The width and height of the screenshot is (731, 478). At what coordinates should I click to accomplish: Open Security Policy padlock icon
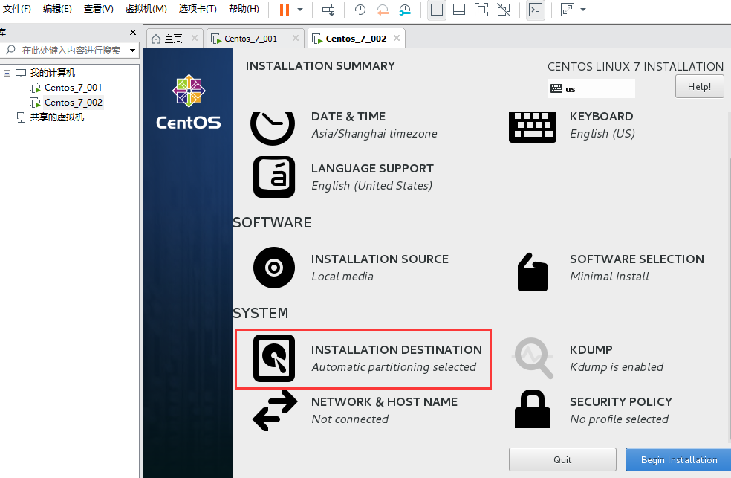click(533, 409)
